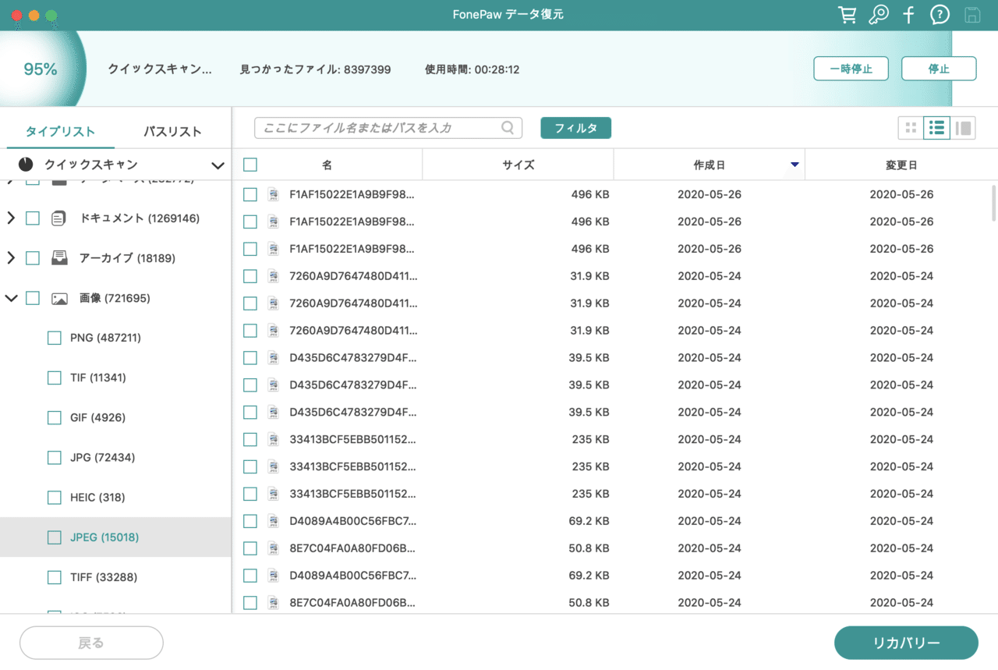This screenshot has width=998, height=670.
Task: Open the Facebook share icon
Action: pyautogui.click(x=908, y=14)
